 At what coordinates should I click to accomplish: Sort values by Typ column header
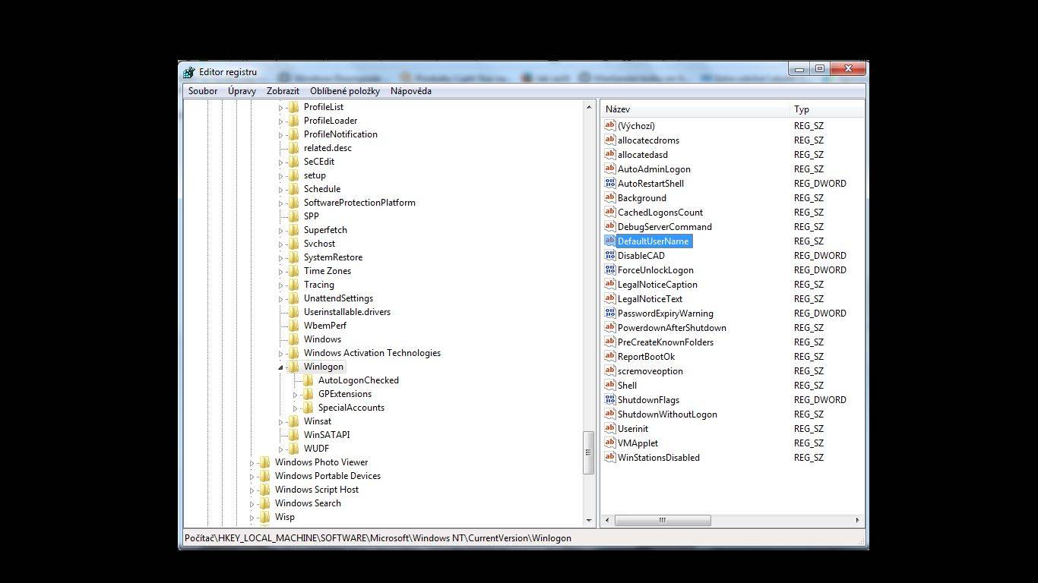(x=827, y=109)
